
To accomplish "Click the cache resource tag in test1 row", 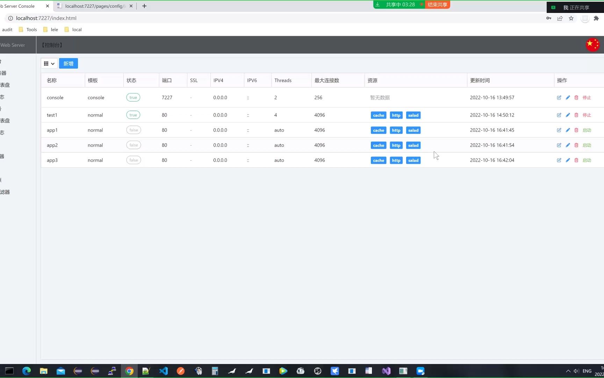I will (x=379, y=115).
